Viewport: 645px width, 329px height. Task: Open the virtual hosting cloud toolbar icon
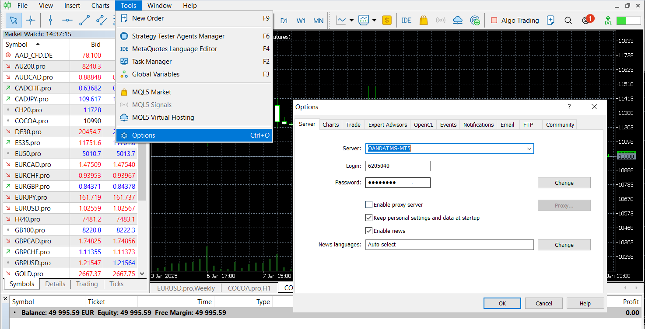pyautogui.click(x=458, y=20)
